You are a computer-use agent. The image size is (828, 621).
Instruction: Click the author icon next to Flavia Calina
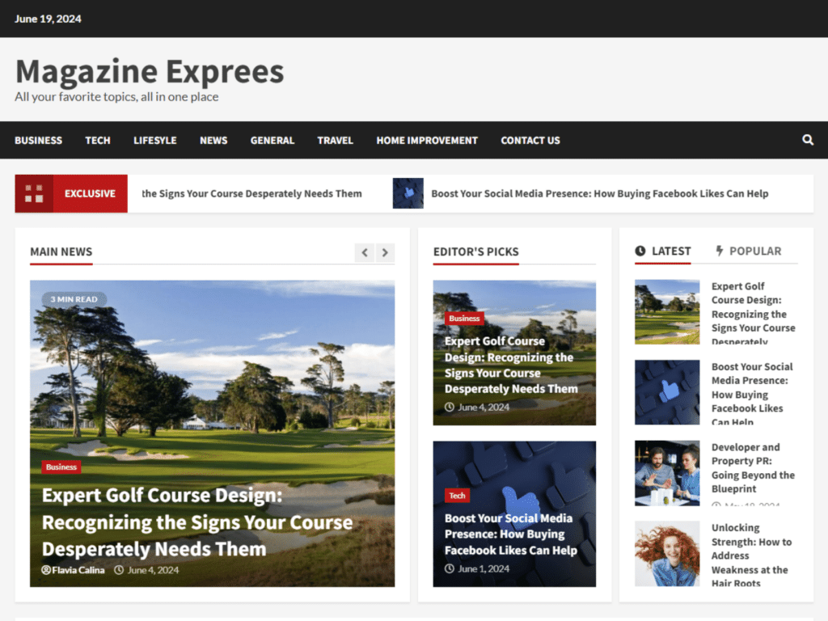(45, 570)
